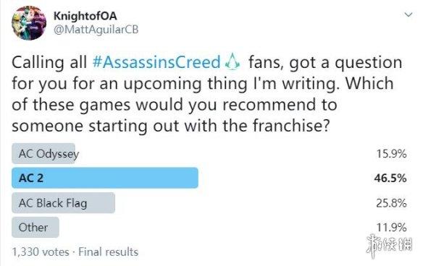423x266 pixels.
Task: Click the KnightofOA display name
Action: [85, 16]
